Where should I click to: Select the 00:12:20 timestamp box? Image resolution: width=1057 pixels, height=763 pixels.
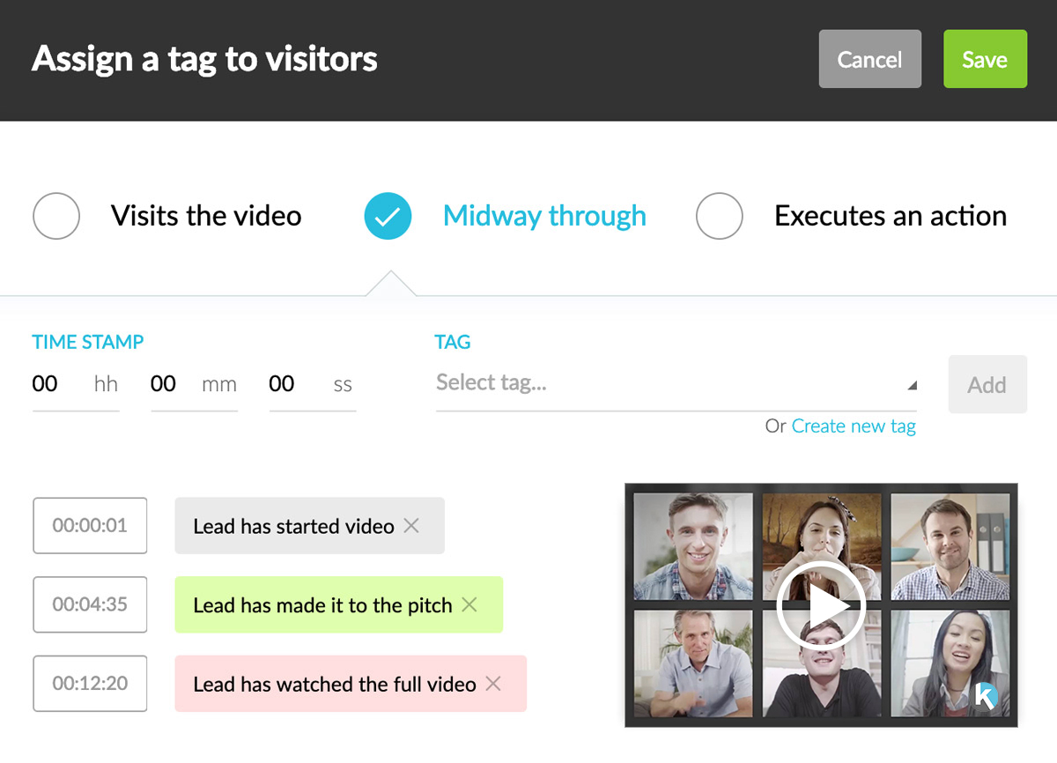pos(90,684)
